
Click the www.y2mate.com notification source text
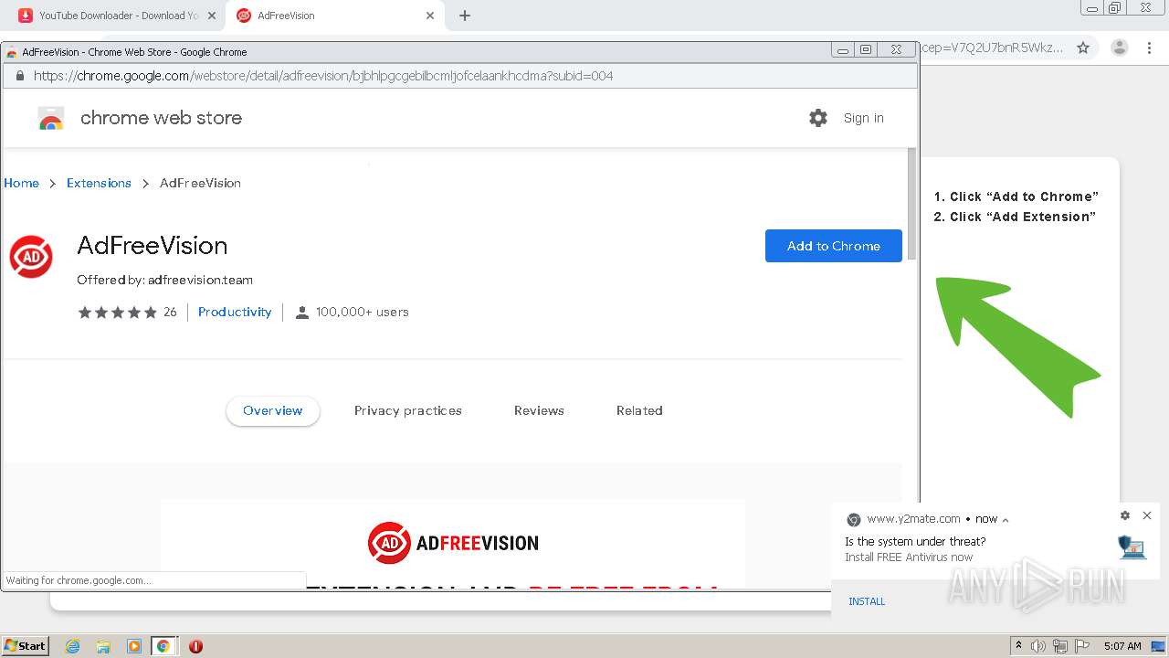coord(913,519)
